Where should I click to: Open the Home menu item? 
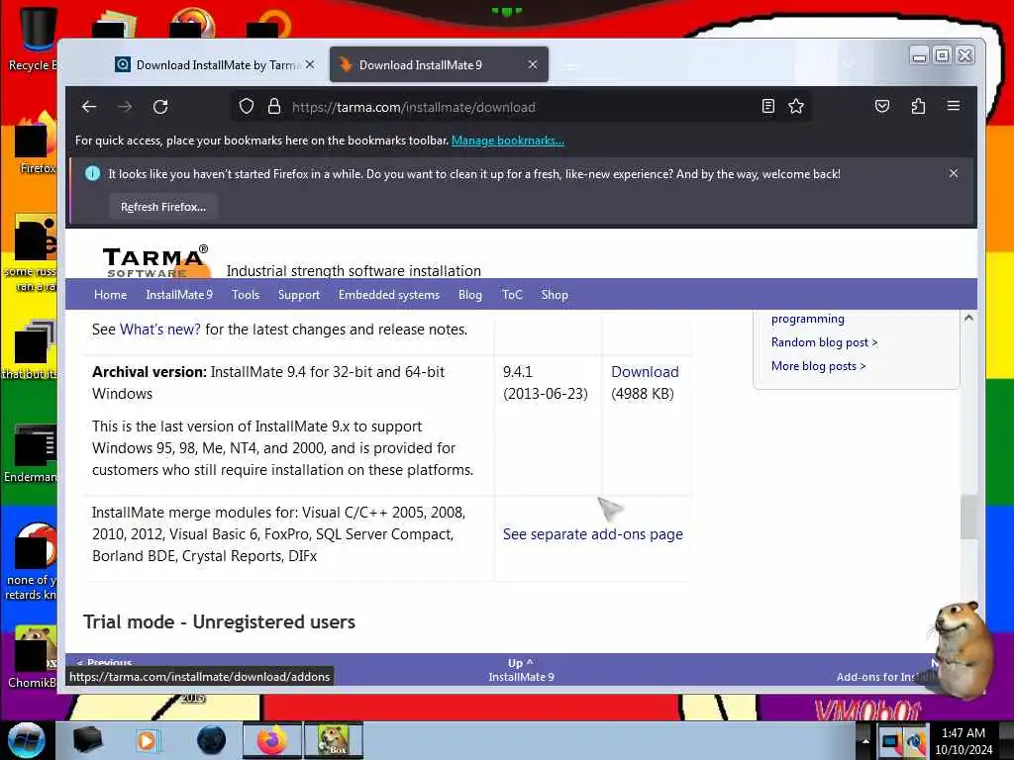111,295
